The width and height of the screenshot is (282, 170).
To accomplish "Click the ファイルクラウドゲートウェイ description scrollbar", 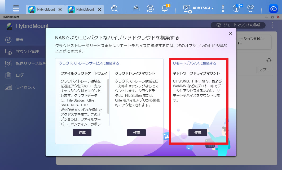I will pyautogui.click(x=108, y=97).
